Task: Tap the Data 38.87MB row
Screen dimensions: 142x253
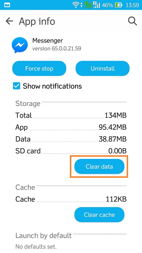Action: [71, 139]
